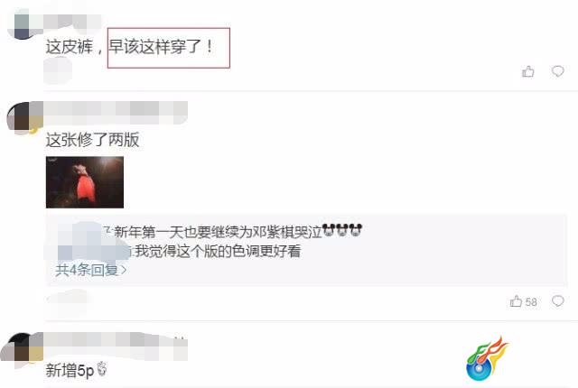Screen dimensions: 578x388
Task: Reply to the 这皮裤 comment via bubble icon
Action: pyautogui.click(x=558, y=71)
